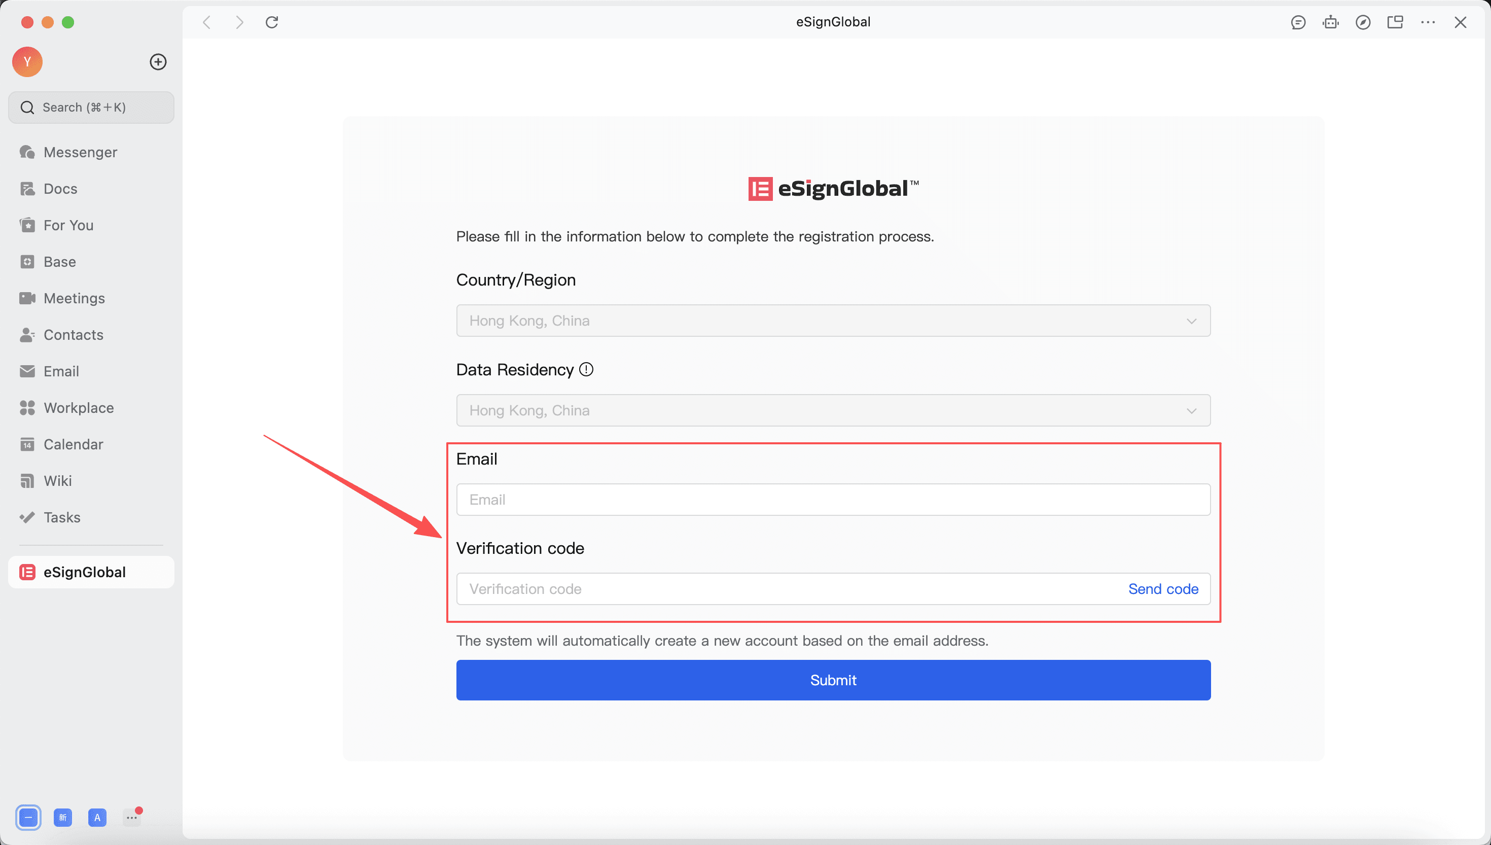Click the user avatar Y

pos(27,62)
